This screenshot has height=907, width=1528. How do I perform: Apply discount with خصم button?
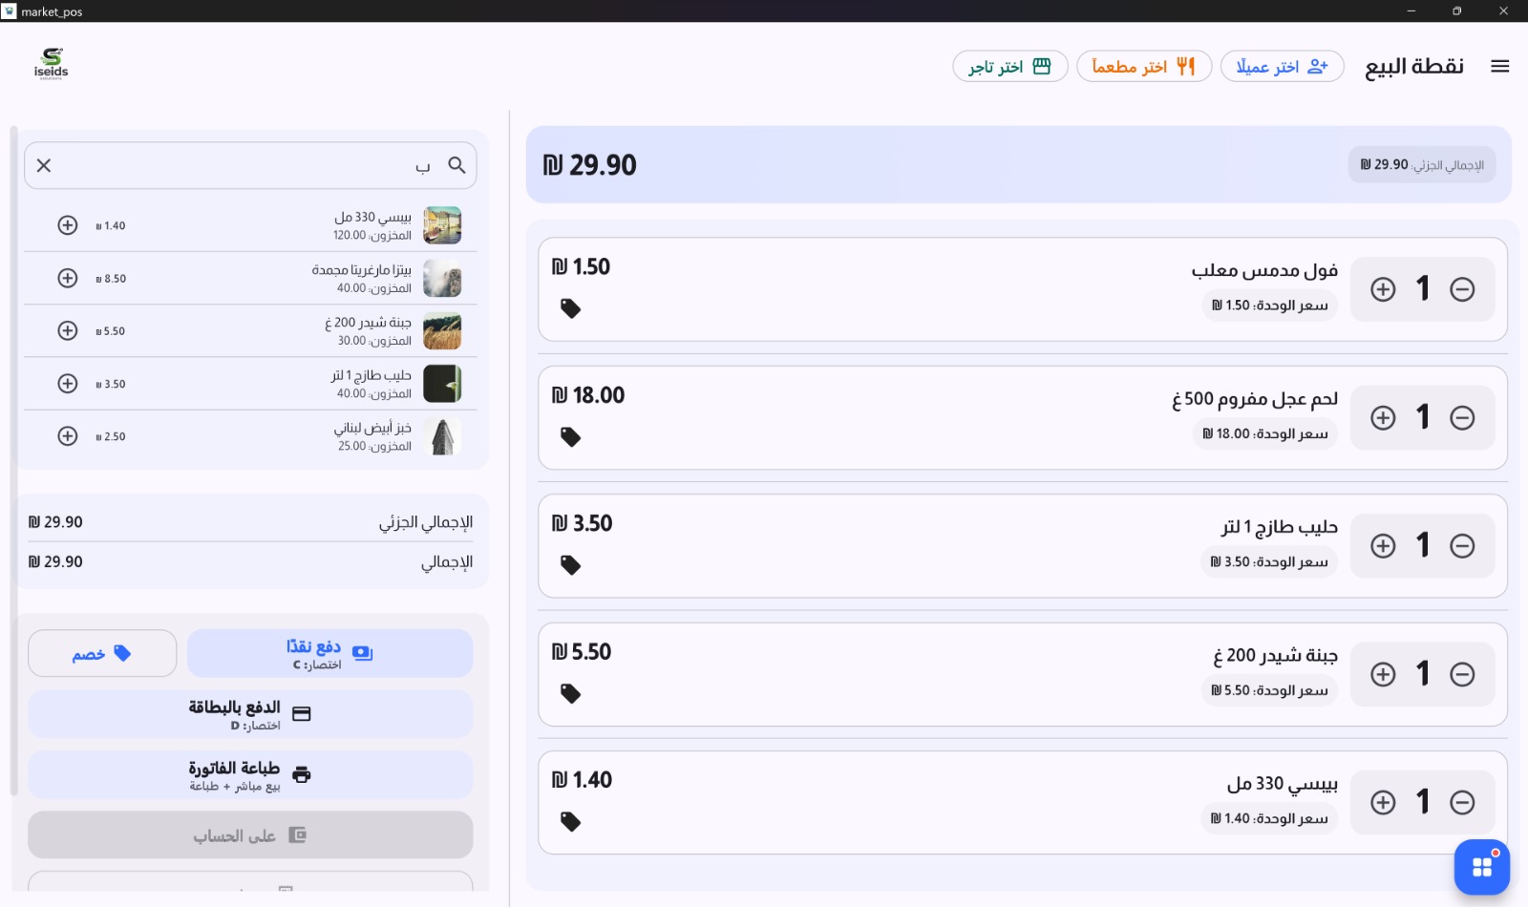pos(102,653)
